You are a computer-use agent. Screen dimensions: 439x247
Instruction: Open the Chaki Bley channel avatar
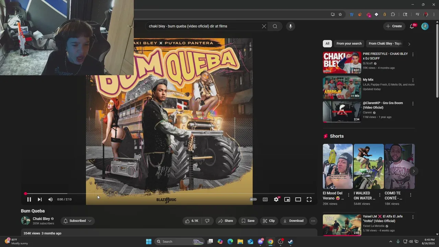pyautogui.click(x=25, y=221)
